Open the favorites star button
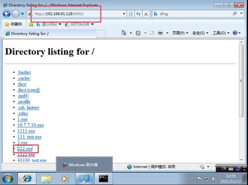Image resolution: width=248 pixels, height=185 pixels. (x=13, y=24)
